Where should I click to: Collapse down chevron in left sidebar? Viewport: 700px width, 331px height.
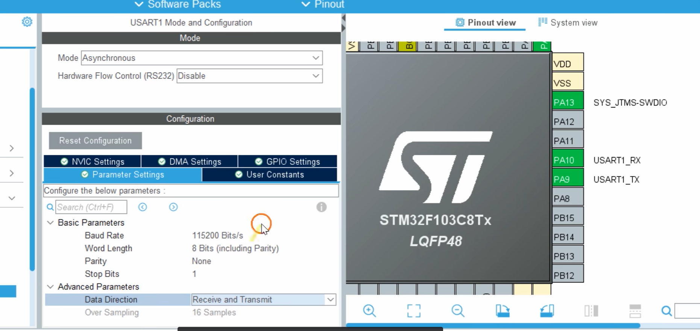(x=12, y=198)
